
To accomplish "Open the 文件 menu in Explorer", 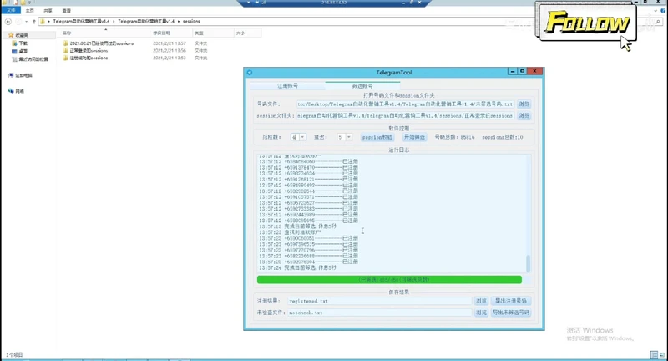I will [11, 10].
